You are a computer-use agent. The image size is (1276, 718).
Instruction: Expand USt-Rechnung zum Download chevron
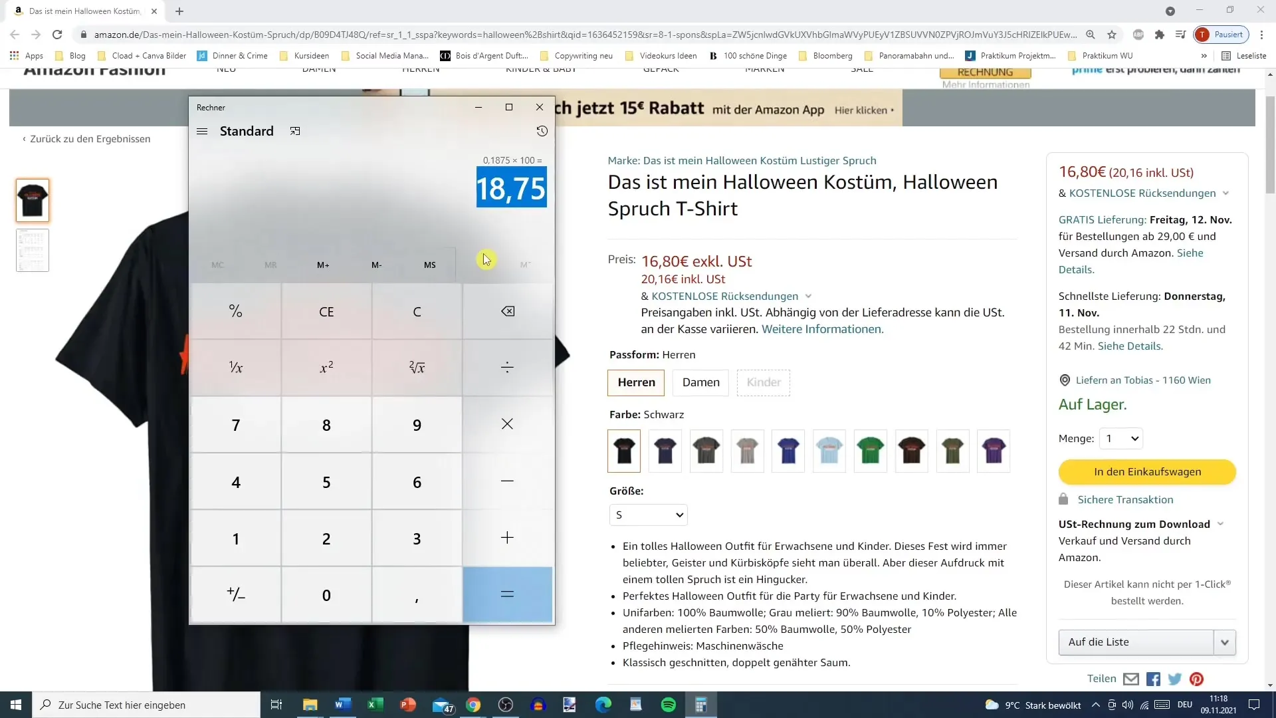coord(1220,524)
